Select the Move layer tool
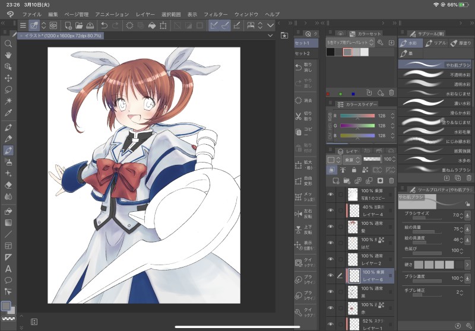The image size is (475, 331). 8,78
